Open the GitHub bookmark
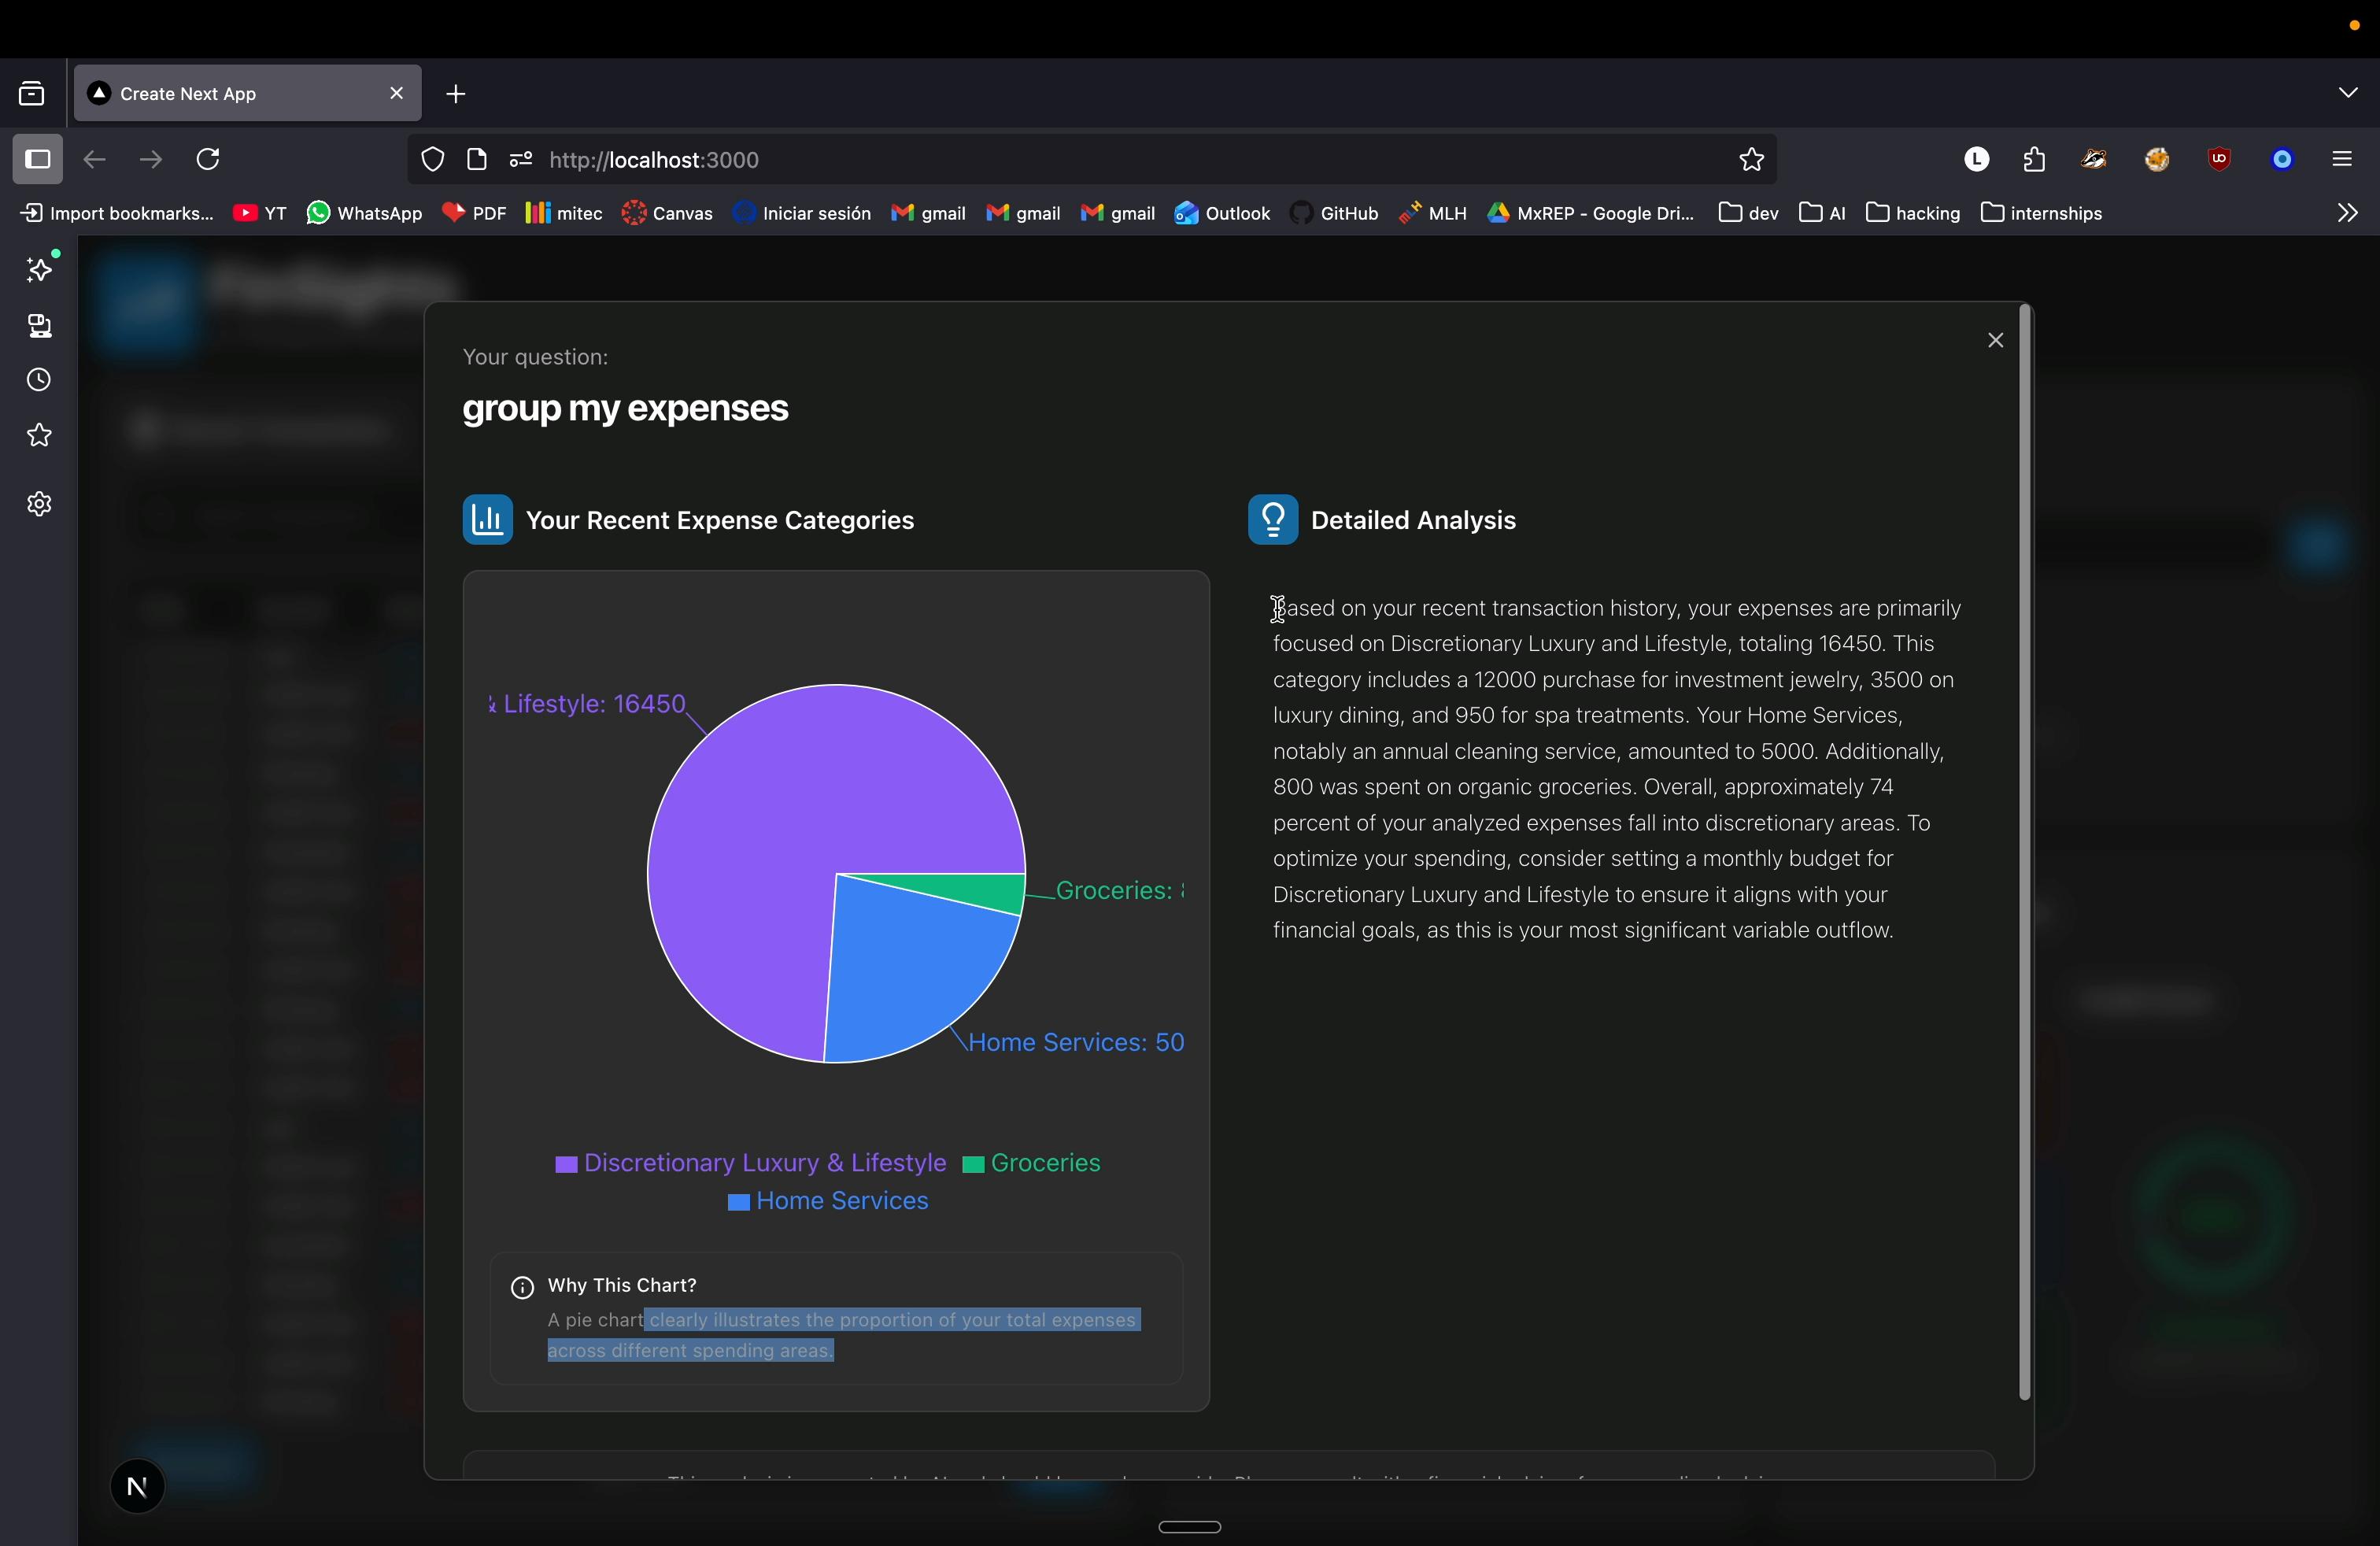This screenshot has width=2380, height=1546. pyautogui.click(x=1334, y=213)
